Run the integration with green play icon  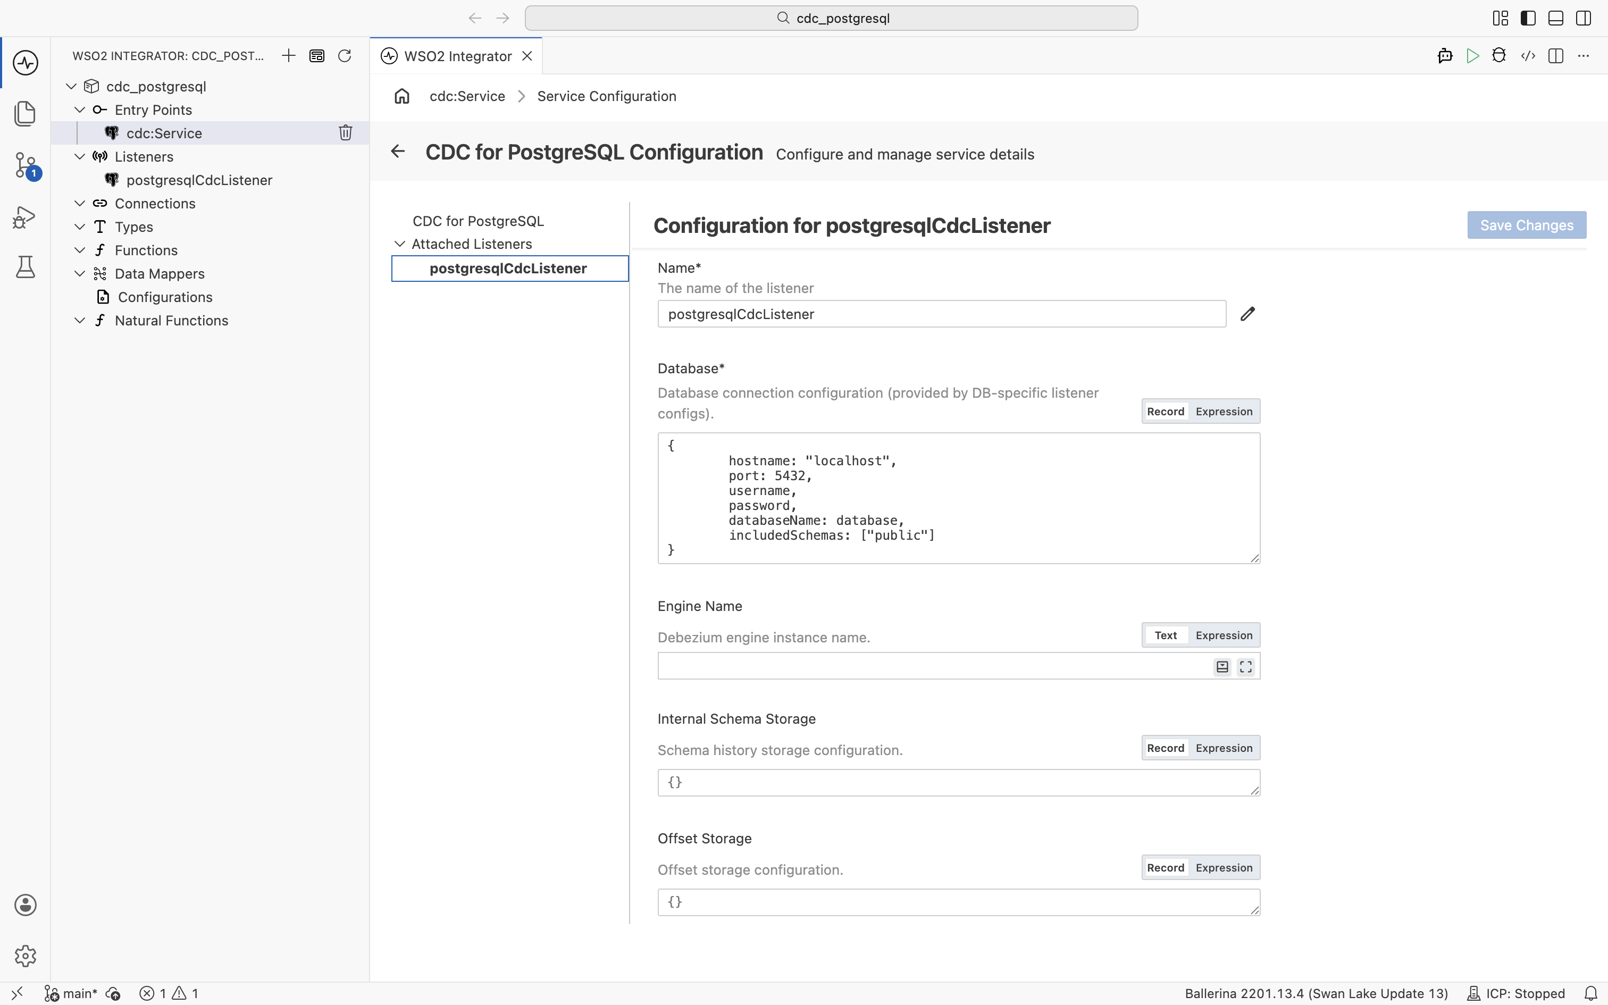1473,56
